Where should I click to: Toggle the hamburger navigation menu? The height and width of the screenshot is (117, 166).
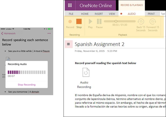[x=68, y=44]
